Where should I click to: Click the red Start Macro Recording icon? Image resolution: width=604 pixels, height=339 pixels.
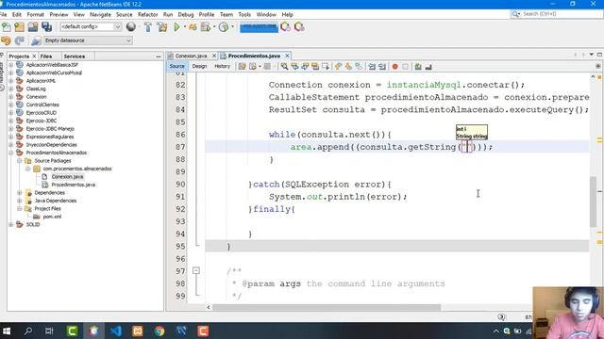click(394, 67)
